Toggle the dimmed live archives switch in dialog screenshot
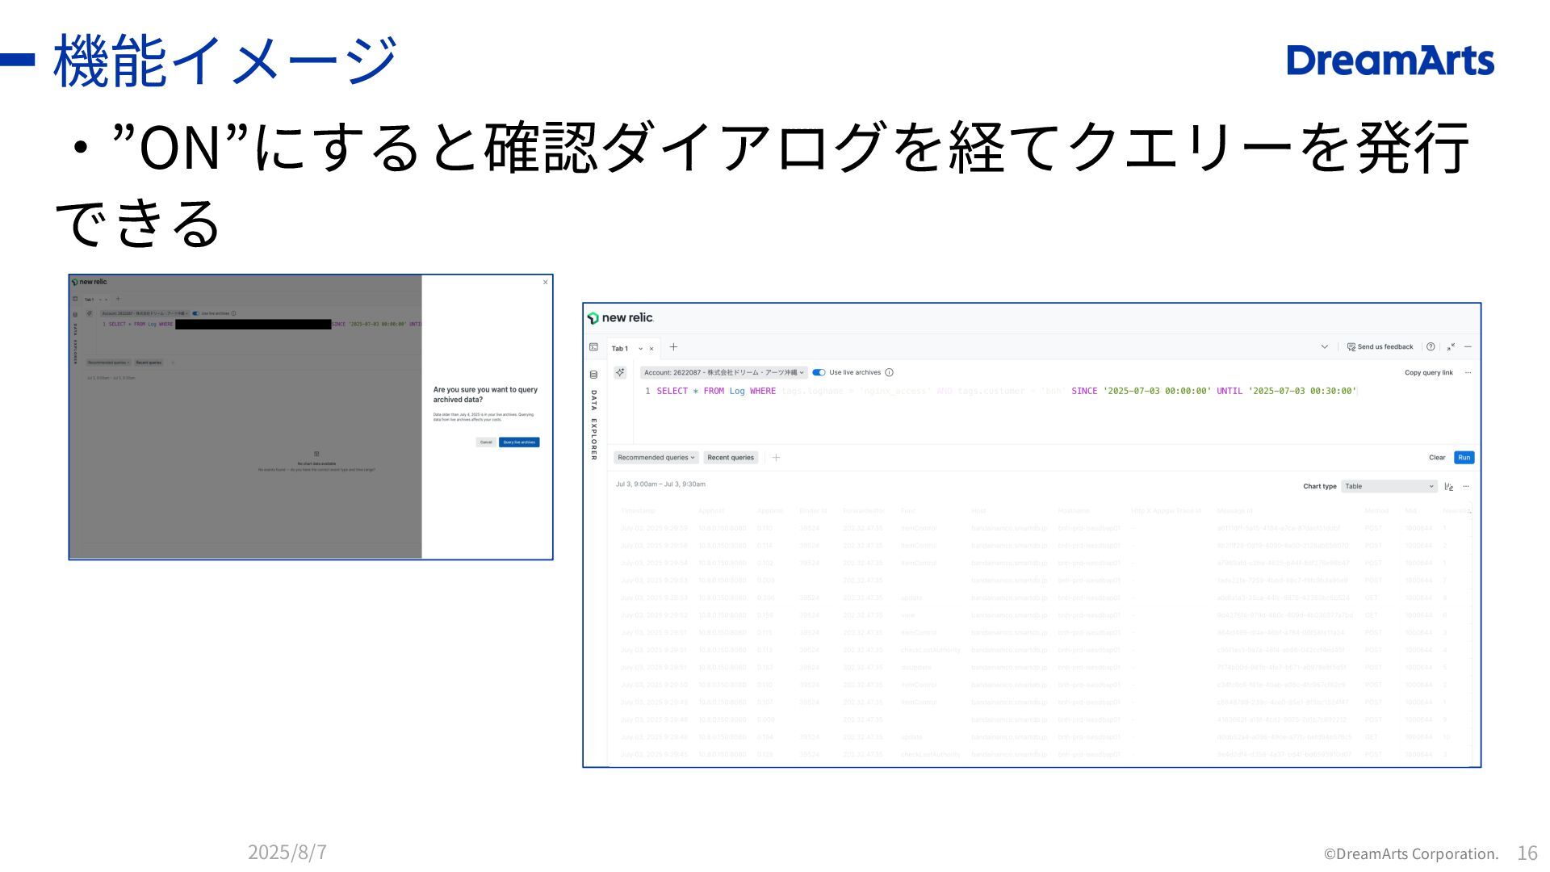This screenshot has height=872, width=1550. click(195, 313)
